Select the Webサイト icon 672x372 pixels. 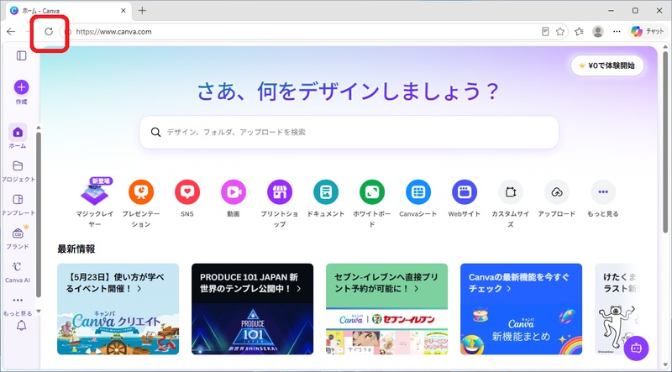coord(465,192)
